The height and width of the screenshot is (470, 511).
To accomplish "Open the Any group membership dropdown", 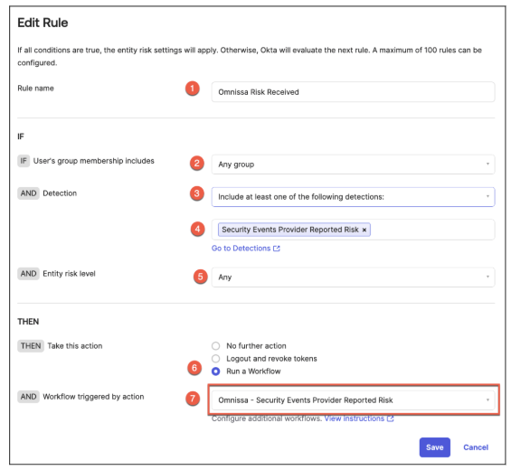I will point(353,164).
